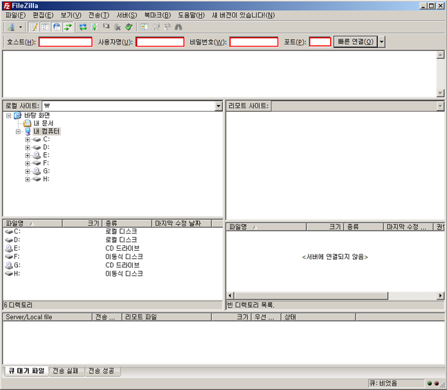
Task: Toggle the synchronized browsing icon
Action: pyautogui.click(x=167, y=27)
